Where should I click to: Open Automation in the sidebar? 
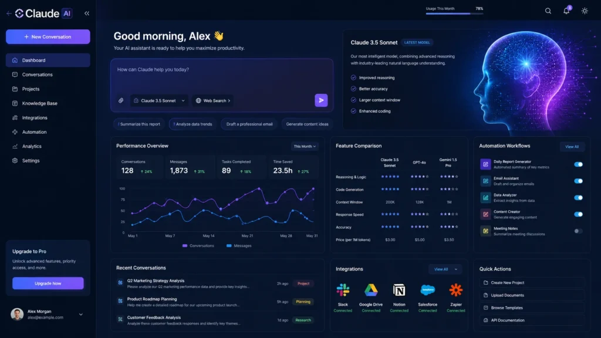48,132
